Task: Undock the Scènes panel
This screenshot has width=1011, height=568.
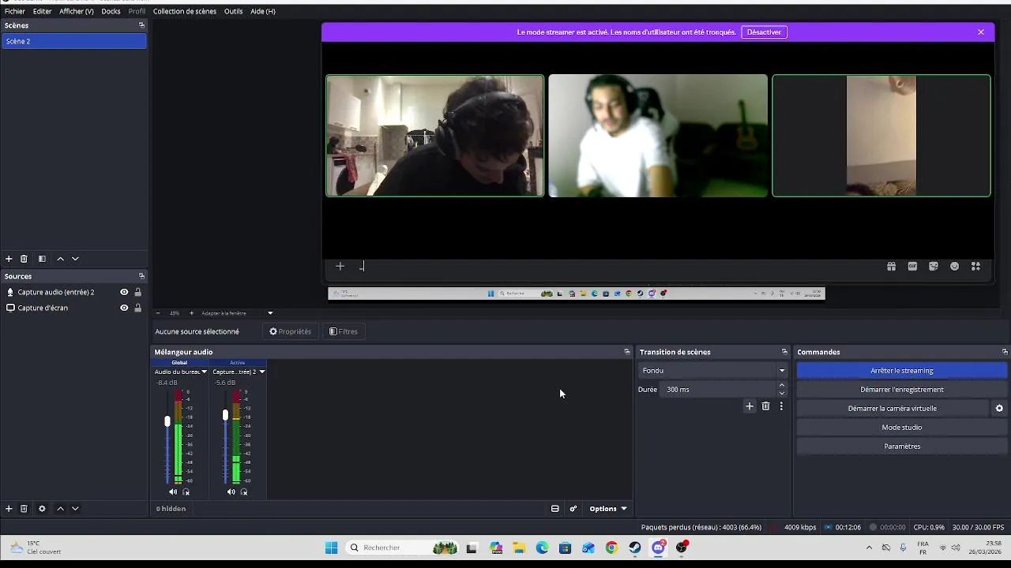Action: click(141, 25)
